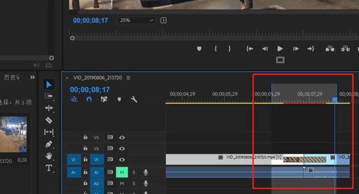Screen dimensions: 359x194
Task: Toggle sync lock on V2
Action: [x=110, y=148]
